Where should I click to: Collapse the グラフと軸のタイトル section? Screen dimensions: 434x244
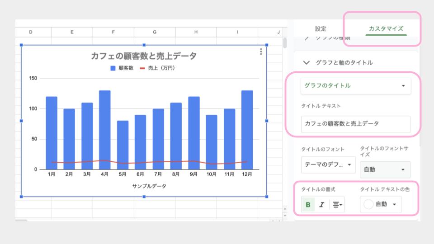[307, 63]
